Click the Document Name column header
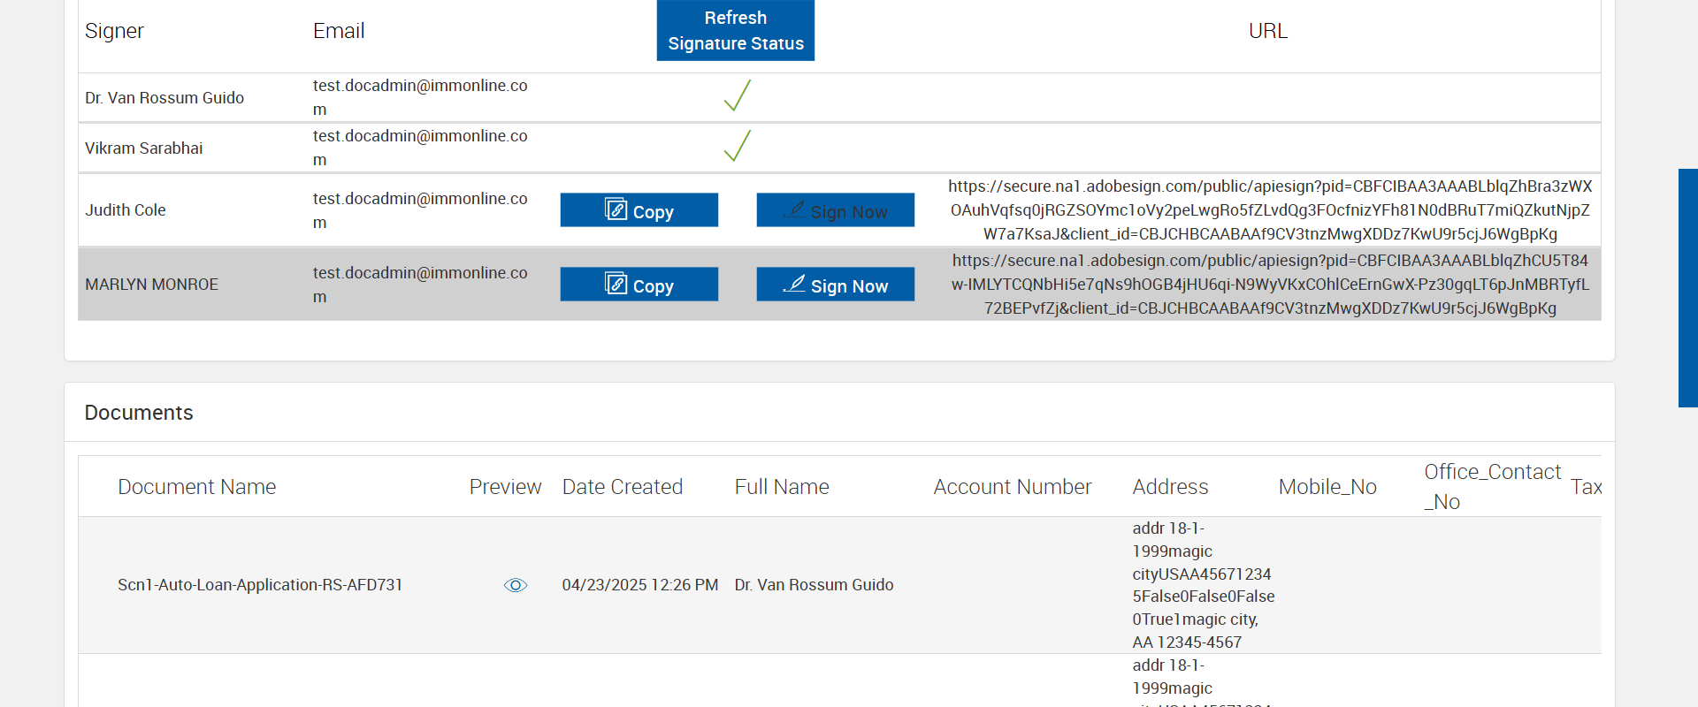The width and height of the screenshot is (1698, 707). coord(197,487)
